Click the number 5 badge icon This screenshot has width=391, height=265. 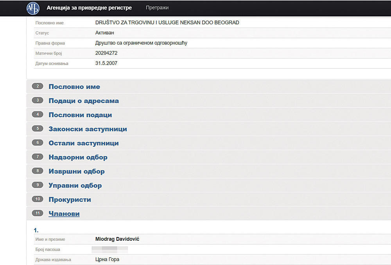pos(38,129)
